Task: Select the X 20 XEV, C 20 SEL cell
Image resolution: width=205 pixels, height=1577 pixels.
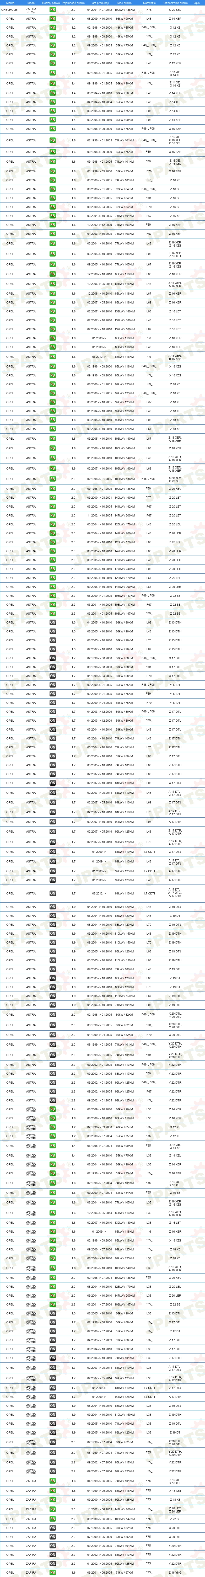Action: 175,479
